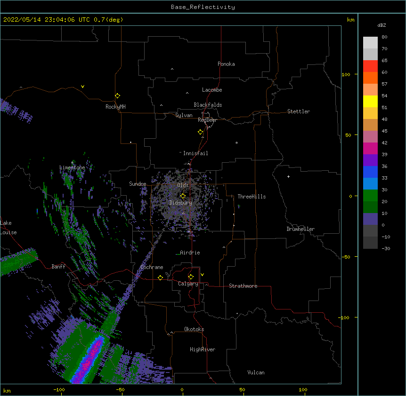Click the Banff label
This screenshot has height=396, width=406.
[x=58, y=267]
